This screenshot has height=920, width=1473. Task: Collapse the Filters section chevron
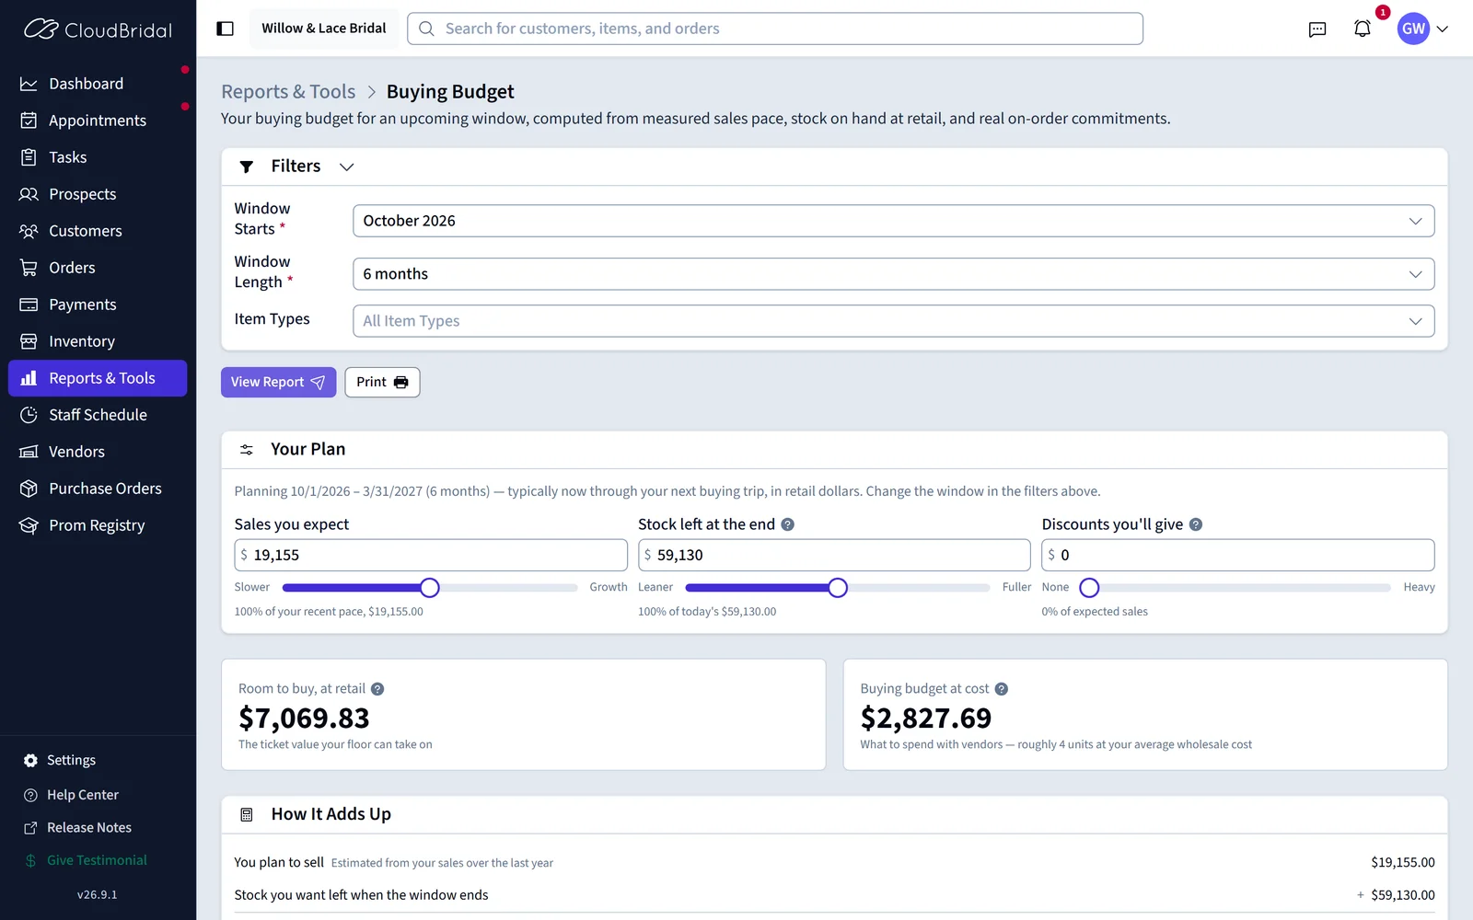pyautogui.click(x=346, y=167)
